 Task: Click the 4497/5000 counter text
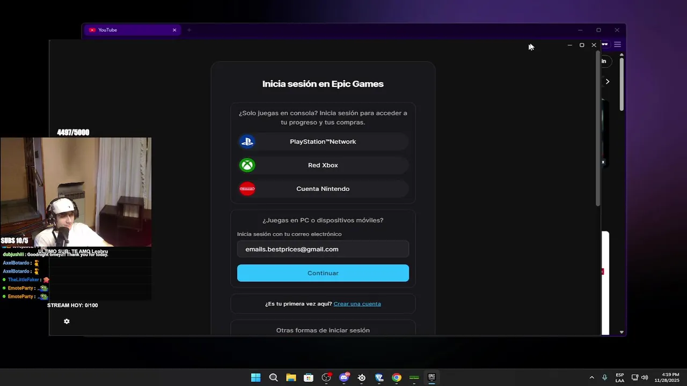click(73, 132)
